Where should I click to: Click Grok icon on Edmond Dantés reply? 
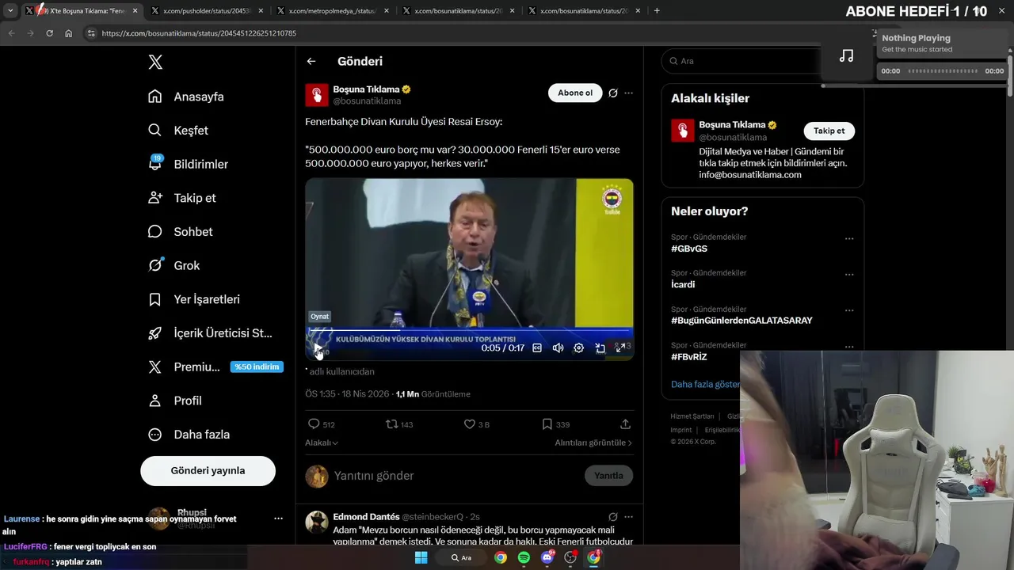tap(613, 517)
